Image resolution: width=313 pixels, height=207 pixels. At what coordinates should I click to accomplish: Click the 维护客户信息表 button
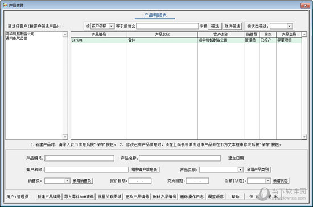click(x=145, y=169)
